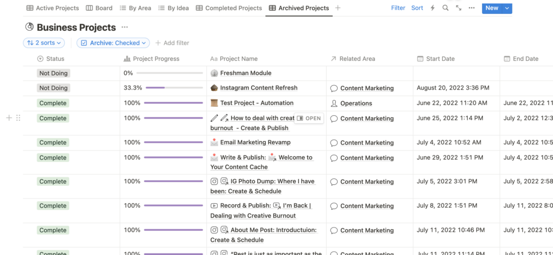The width and height of the screenshot is (553, 255).
Task: Open the Completed Projects view tab
Action: [229, 8]
